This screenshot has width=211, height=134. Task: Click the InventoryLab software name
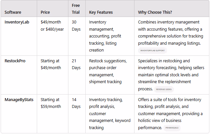tap(17, 22)
